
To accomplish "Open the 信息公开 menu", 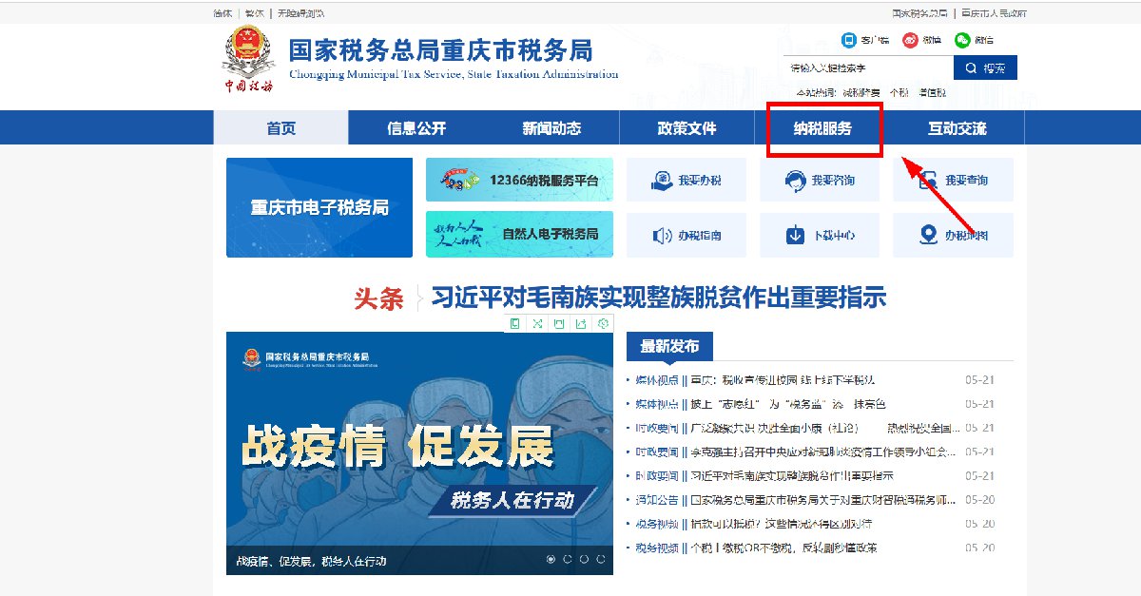I will pyautogui.click(x=416, y=128).
